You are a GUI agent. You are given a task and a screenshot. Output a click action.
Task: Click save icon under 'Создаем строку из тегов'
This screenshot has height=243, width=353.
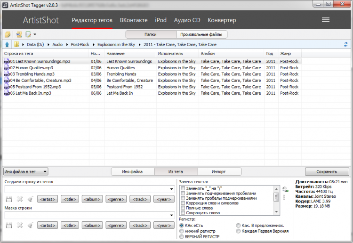(8, 199)
